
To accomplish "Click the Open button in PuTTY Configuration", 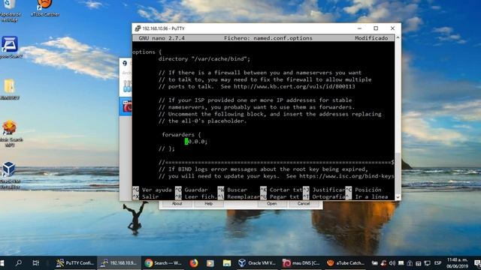I will [272, 203].
